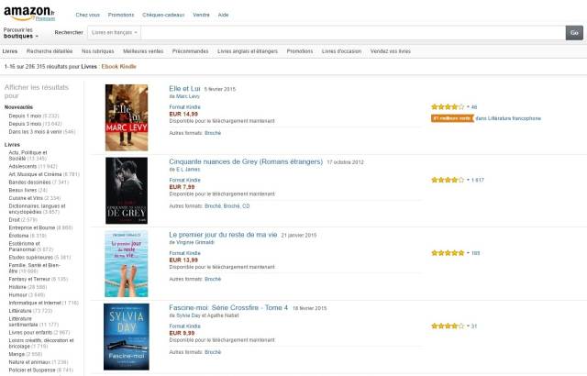Open Nos rubriques

click(98, 51)
